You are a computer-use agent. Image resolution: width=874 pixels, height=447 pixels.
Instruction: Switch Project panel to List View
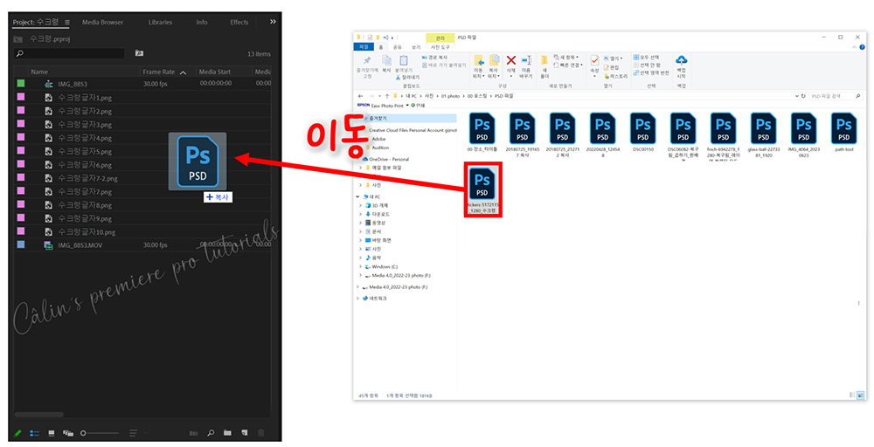coord(35,432)
